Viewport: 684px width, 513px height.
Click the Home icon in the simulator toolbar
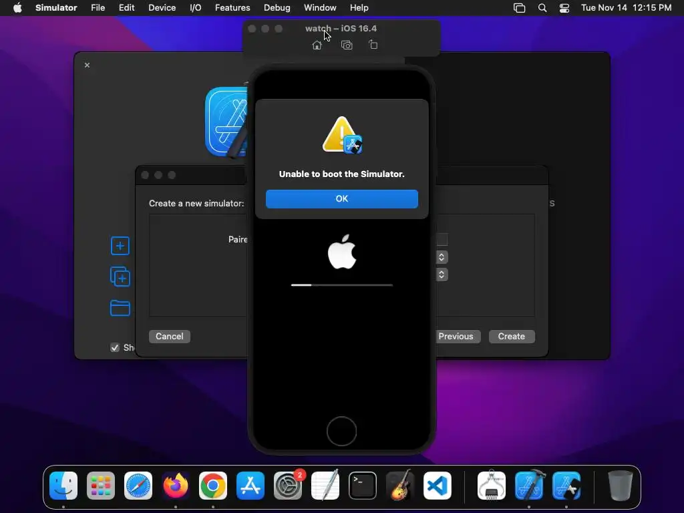pos(317,45)
